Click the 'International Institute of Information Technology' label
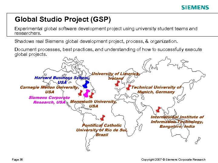The height and width of the screenshot is (163, 218). pyautogui.click(x=177, y=122)
